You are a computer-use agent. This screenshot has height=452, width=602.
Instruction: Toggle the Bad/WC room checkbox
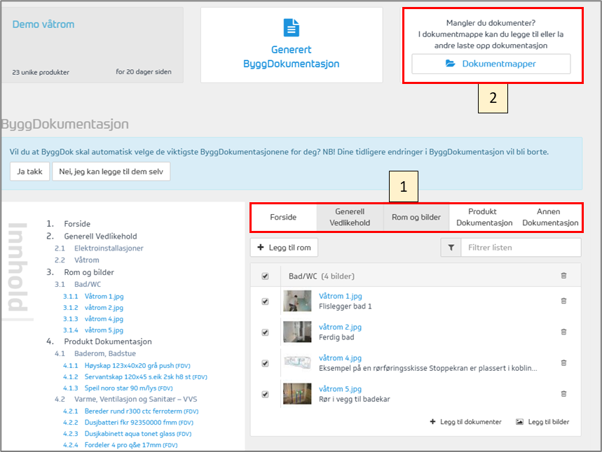(265, 276)
